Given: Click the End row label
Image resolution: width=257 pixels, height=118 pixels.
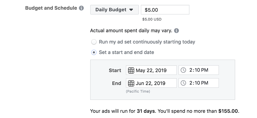Looking at the screenshot, I should point(116,83).
